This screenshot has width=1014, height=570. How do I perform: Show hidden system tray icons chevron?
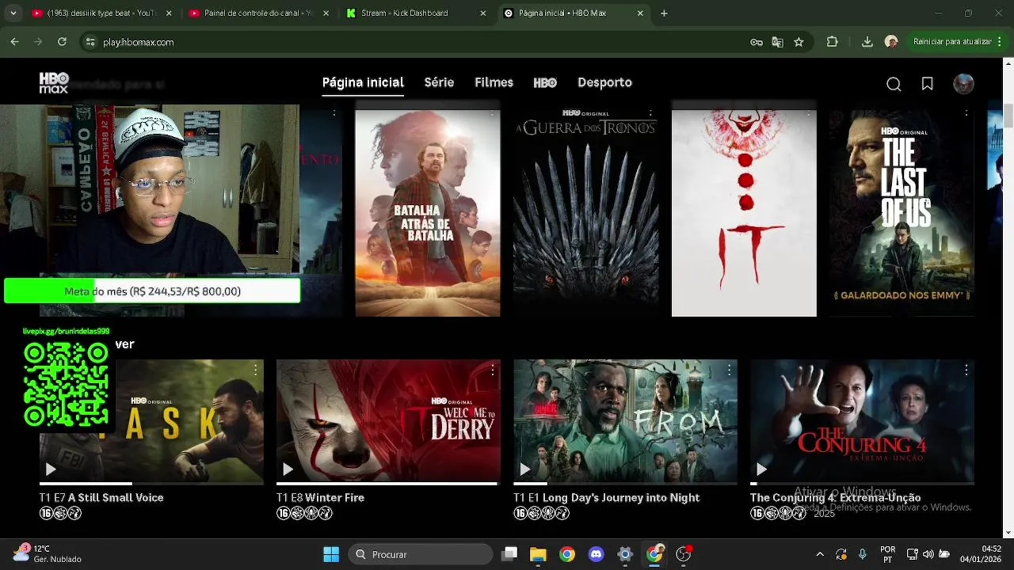pos(820,554)
